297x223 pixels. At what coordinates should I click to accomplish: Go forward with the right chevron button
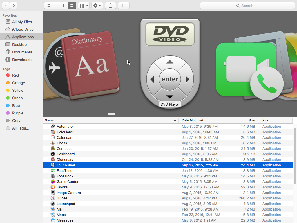click(x=14, y=6)
